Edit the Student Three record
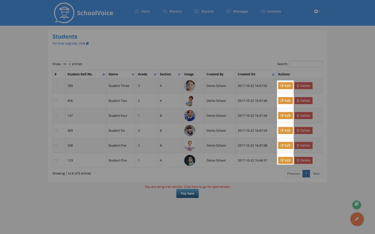This screenshot has width=375, height=234. [x=285, y=86]
